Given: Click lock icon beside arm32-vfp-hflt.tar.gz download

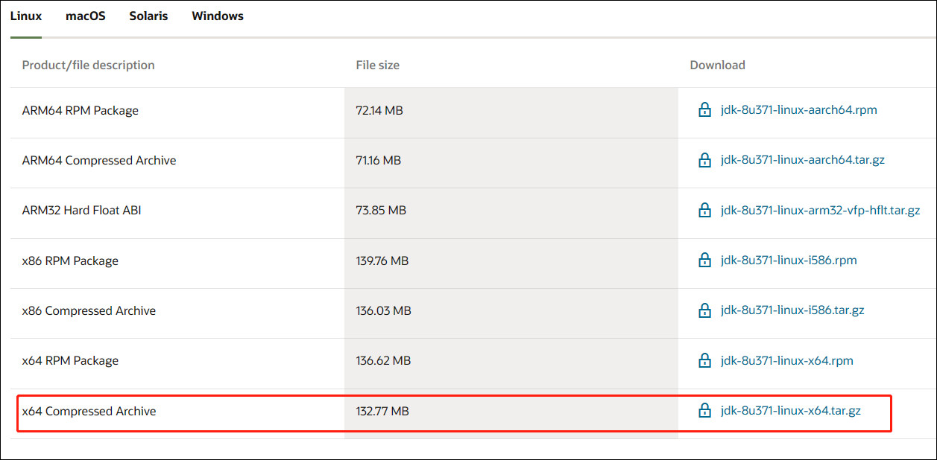Looking at the screenshot, I should coord(704,210).
